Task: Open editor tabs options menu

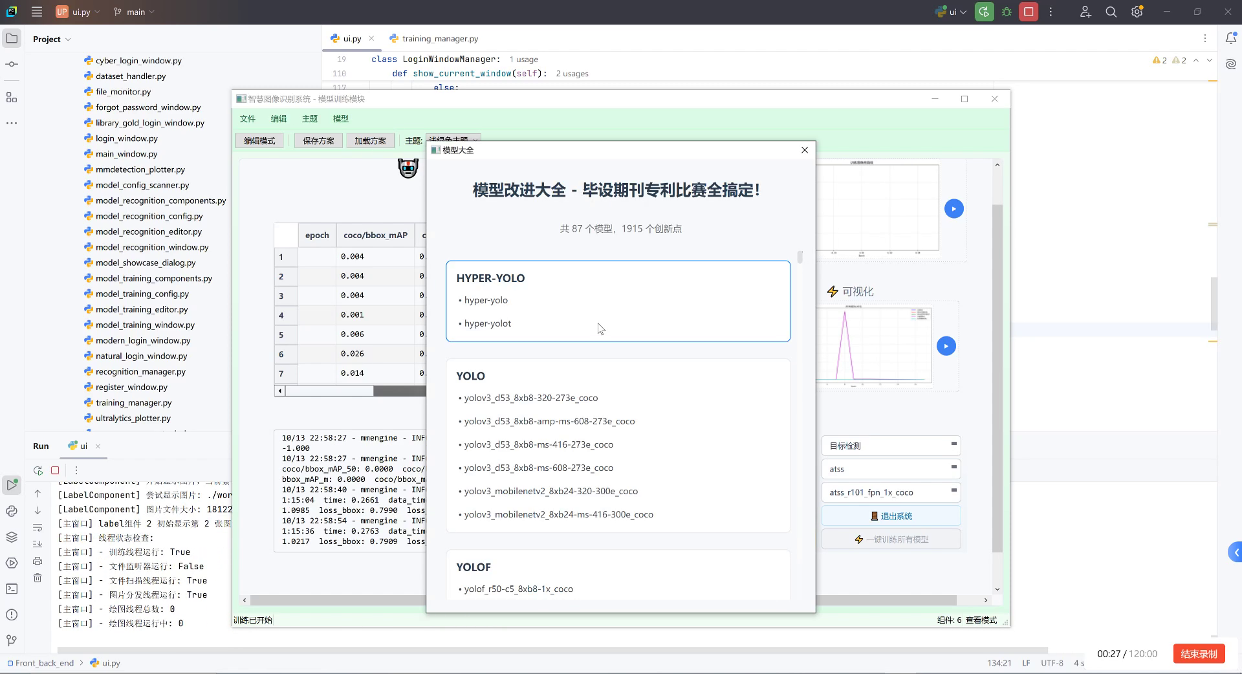Action: pyautogui.click(x=1204, y=39)
